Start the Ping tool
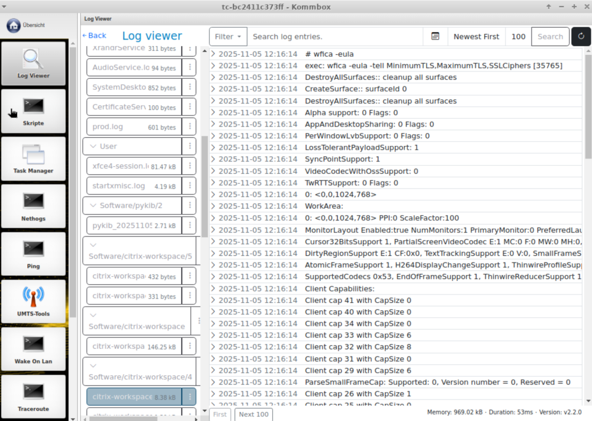The height and width of the screenshot is (421, 592). 33,254
